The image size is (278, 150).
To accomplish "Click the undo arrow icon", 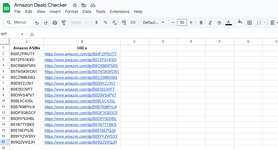I will click(37, 23).
